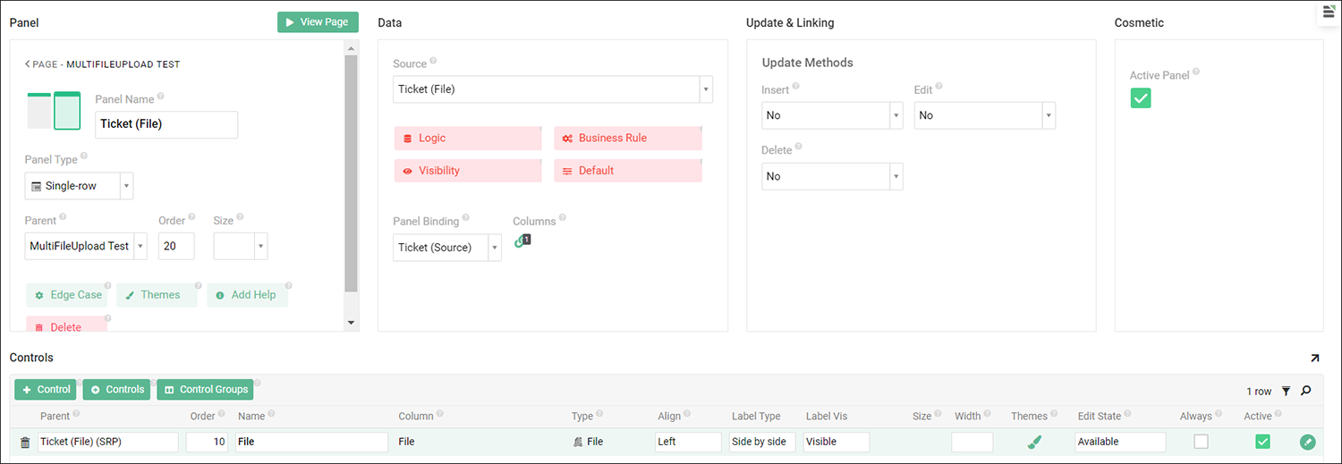
Task: Open the Source dropdown Ticket (File)
Action: click(553, 89)
